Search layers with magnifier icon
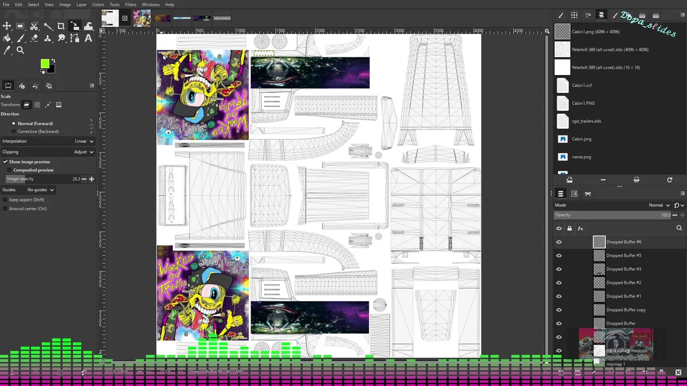This screenshot has height=386, width=687. pyautogui.click(x=679, y=228)
